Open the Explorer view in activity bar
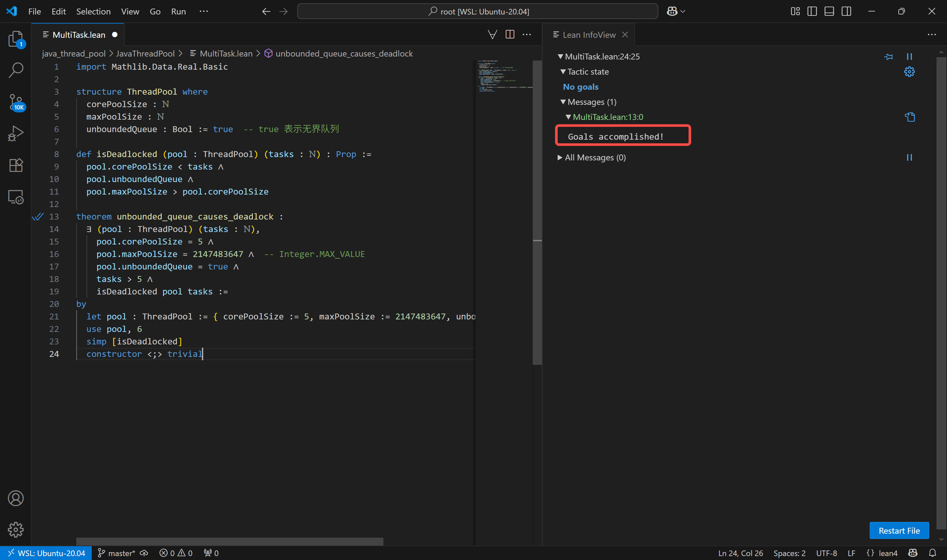The width and height of the screenshot is (947, 560). click(x=15, y=38)
